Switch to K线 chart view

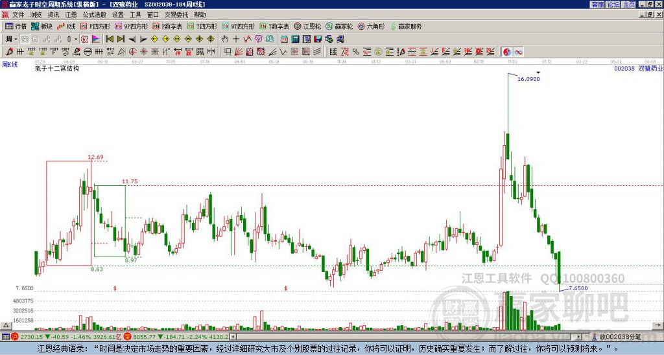point(66,26)
